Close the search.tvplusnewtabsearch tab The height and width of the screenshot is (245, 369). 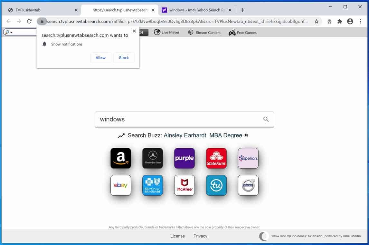153,10
